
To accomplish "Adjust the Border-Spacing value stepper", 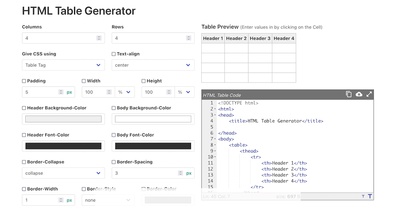I will tap(180, 173).
